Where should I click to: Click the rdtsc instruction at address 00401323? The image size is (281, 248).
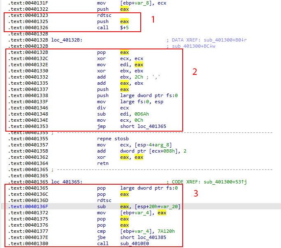pyautogui.click(x=104, y=15)
